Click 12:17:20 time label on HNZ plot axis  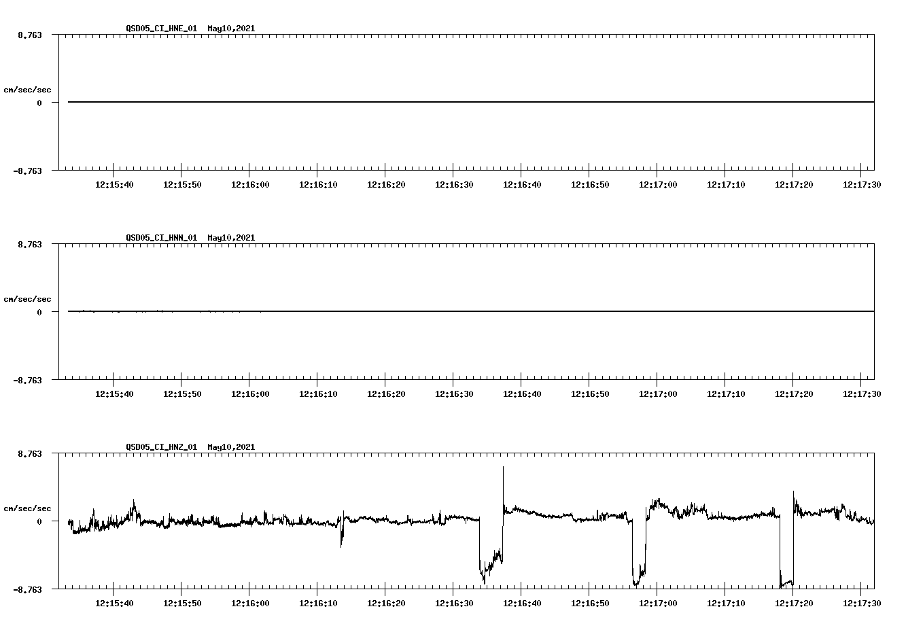click(x=794, y=603)
